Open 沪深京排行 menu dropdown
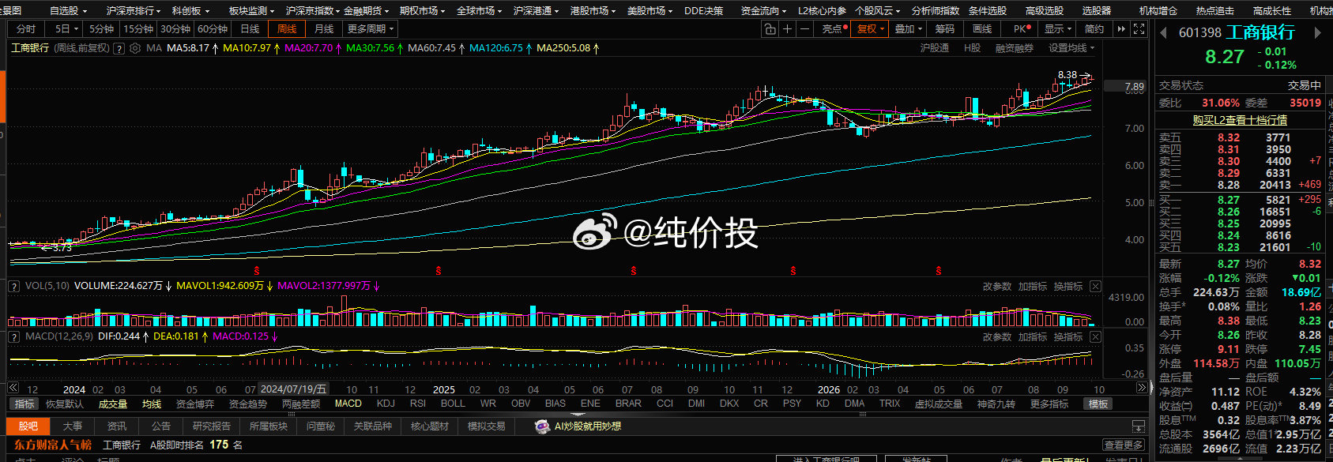The width and height of the screenshot is (1333, 462). (x=134, y=10)
